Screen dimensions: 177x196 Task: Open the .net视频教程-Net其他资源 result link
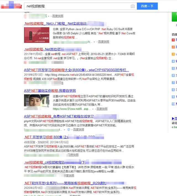click(x=43, y=49)
